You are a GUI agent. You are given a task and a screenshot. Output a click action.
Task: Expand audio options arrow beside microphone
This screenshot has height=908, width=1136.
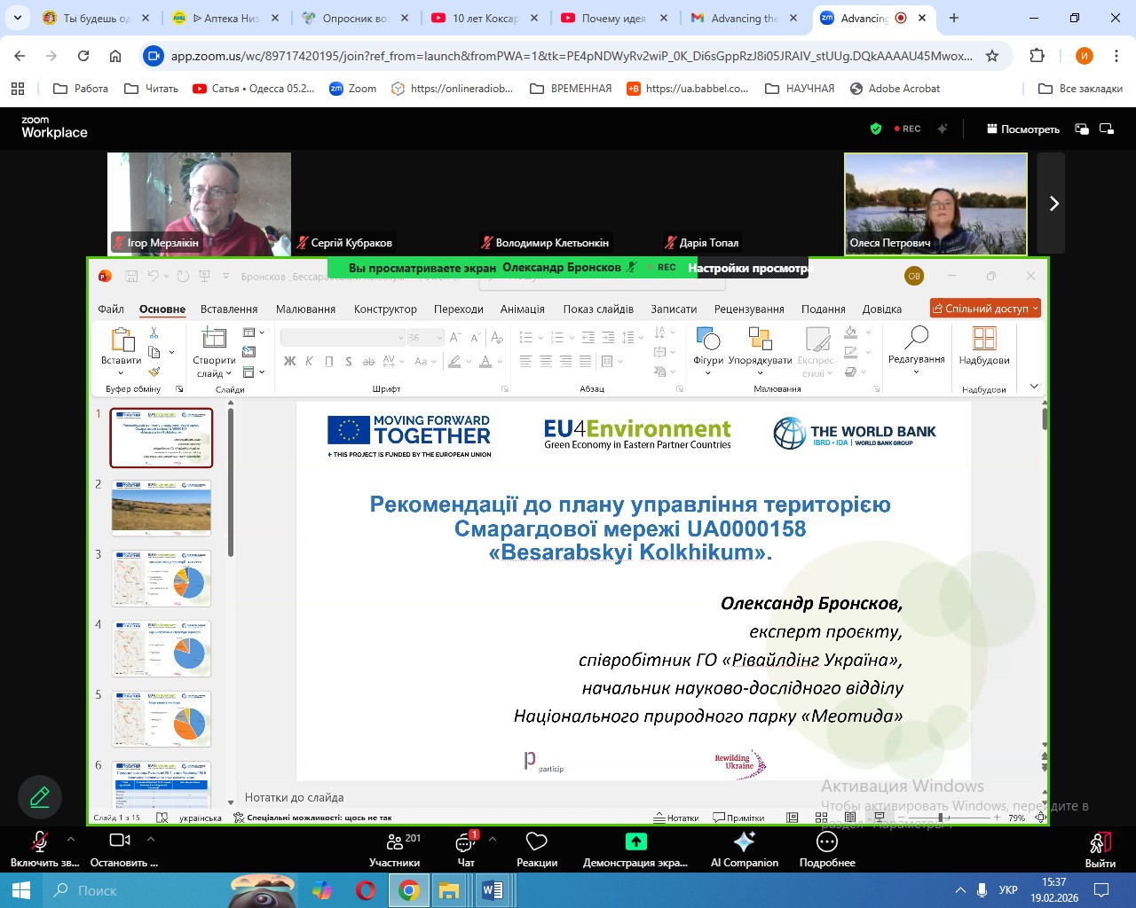(x=71, y=839)
